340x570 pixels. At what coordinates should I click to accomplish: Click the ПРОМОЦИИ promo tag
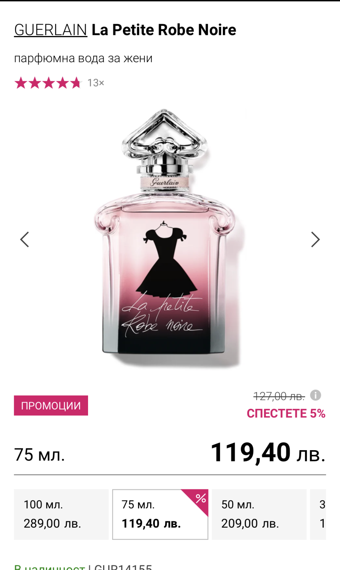[x=51, y=406]
